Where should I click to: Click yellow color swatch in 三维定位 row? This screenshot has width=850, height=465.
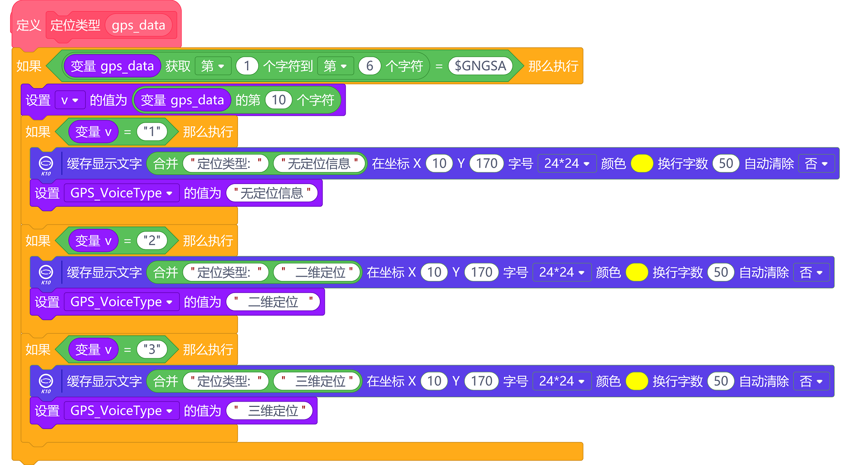[637, 382]
